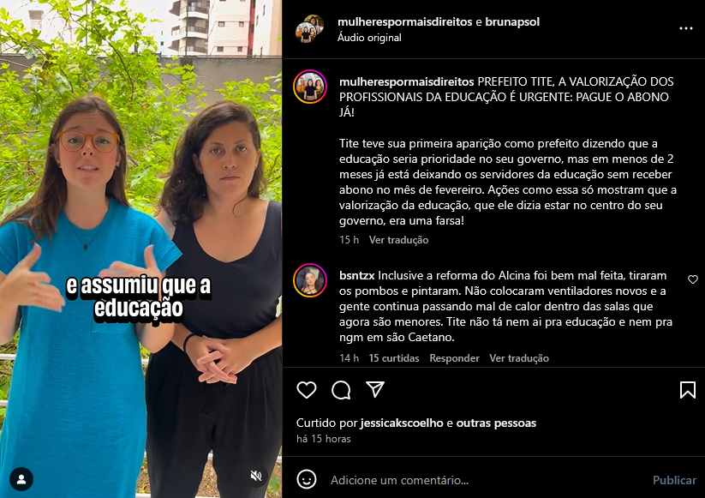Viewport: 705px width, 498px height.
Task: Open the three-dots more options menu
Action: 685,28
